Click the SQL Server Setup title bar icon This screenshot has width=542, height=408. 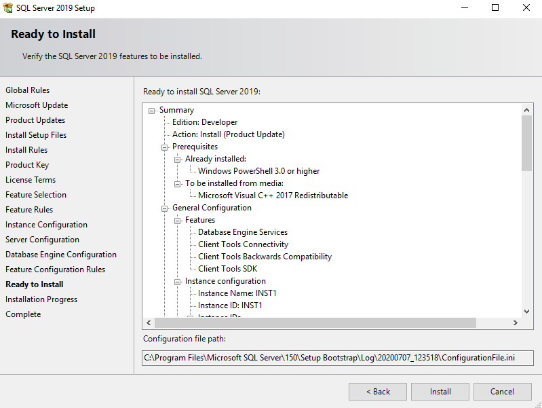point(7,8)
